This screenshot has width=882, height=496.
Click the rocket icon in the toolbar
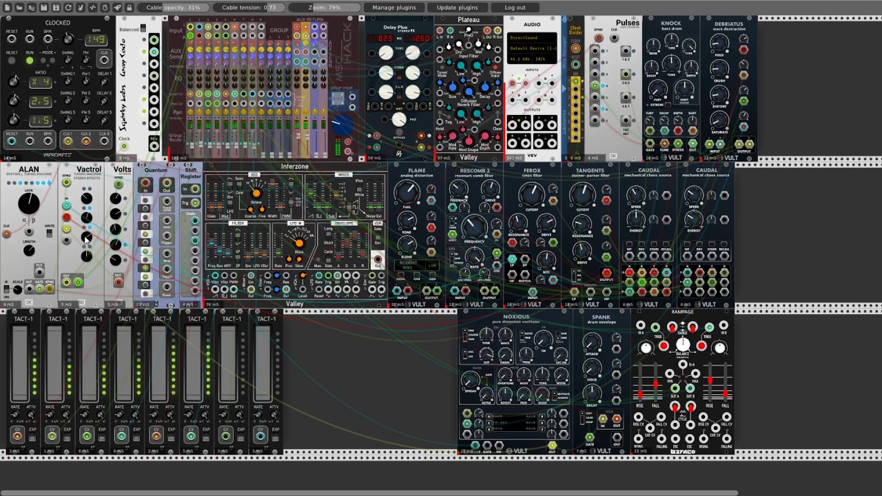point(117,8)
